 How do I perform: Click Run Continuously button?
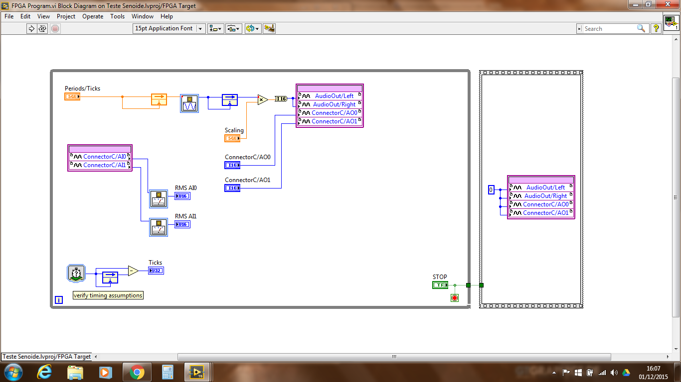click(42, 29)
